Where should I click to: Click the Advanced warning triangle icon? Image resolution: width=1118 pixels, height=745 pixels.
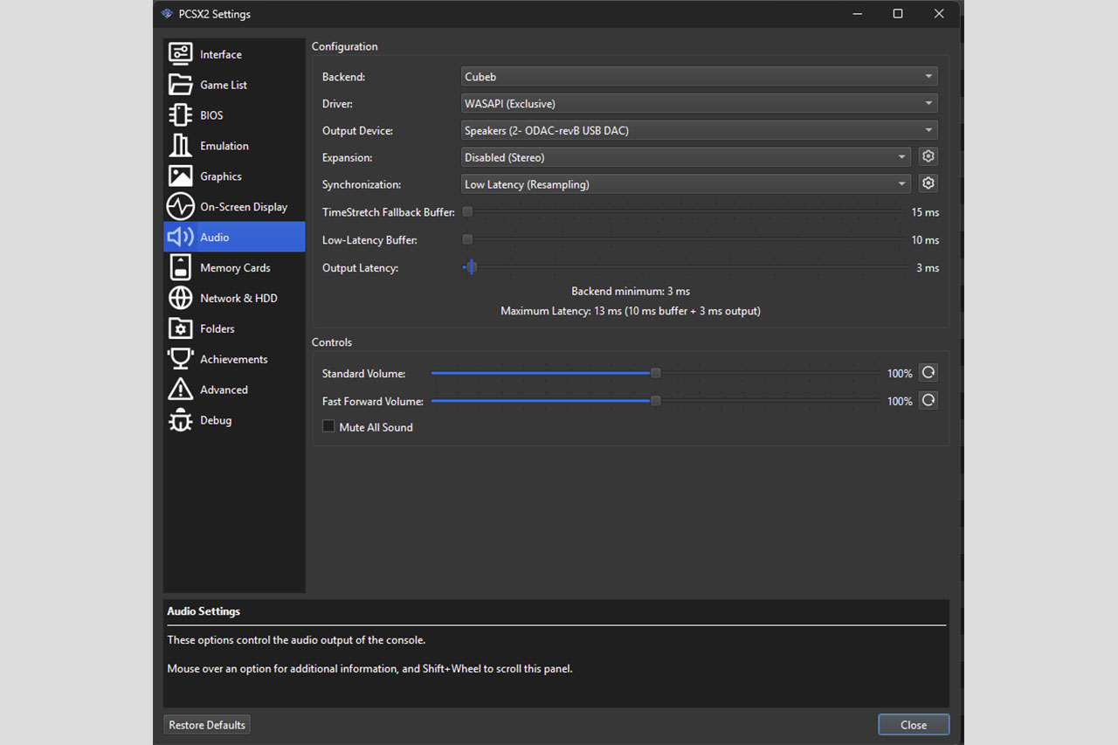tap(180, 390)
